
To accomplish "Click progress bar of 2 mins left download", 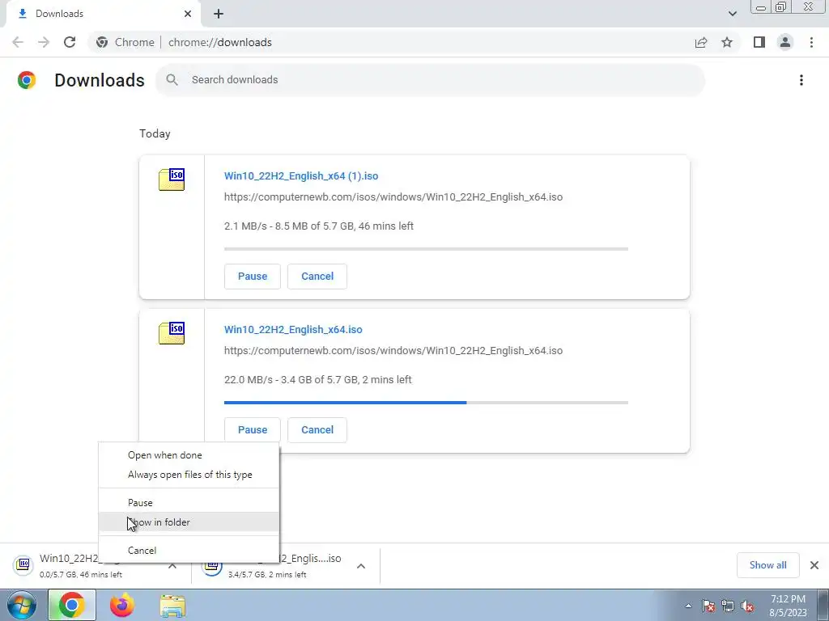I will 426,403.
